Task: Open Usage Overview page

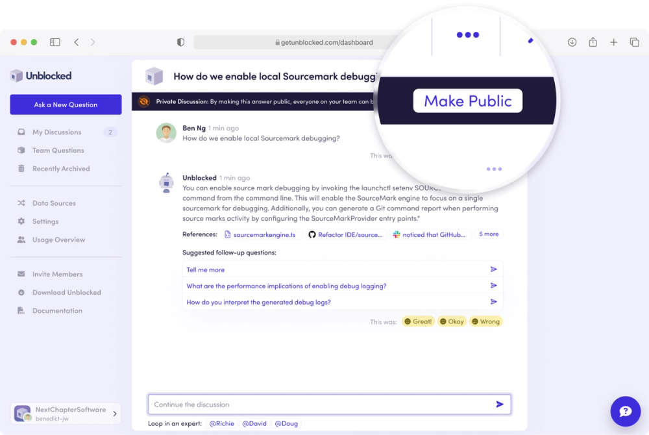Action: pos(58,240)
